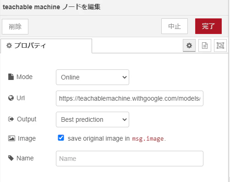Click the node properties gear icon button
The width and height of the screenshot is (230, 182).
(189, 45)
